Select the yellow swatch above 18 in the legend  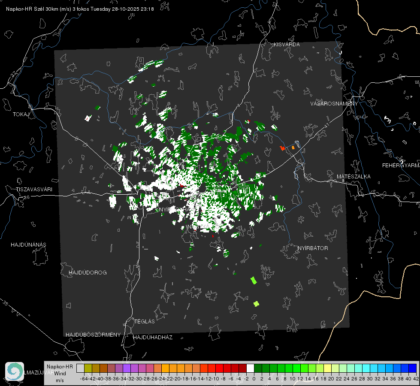pos(327,368)
